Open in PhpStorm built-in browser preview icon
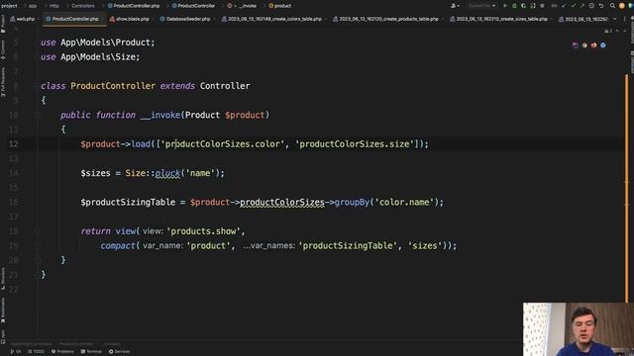Screen dimensions: 634x356 [575, 45]
